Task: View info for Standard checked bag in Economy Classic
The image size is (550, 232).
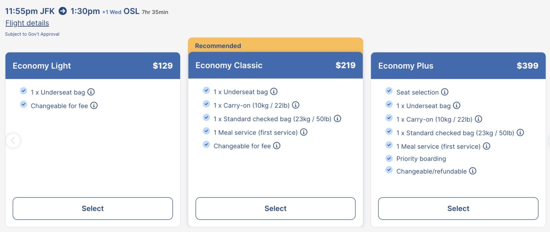Action: tap(338, 118)
